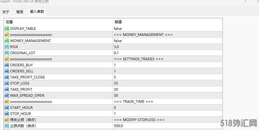259x130 pixels.
Task: Edit the TAKE_PROFIT value 20
Action: pyautogui.click(x=116, y=89)
